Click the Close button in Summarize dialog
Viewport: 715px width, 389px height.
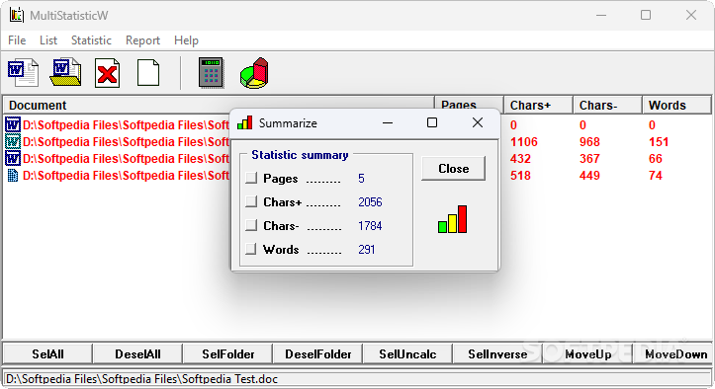tap(453, 169)
